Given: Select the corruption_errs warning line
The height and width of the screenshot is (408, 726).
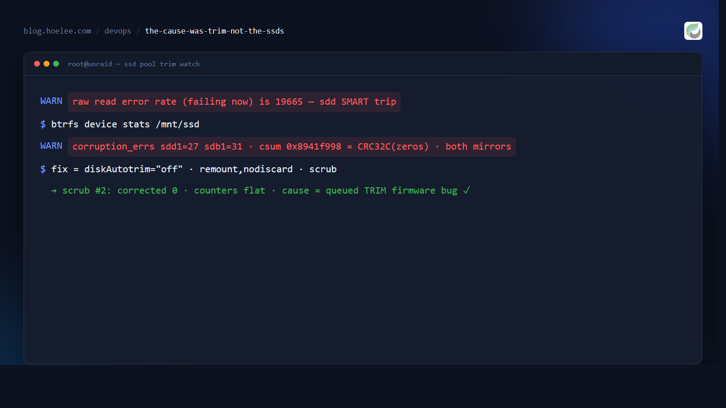Looking at the screenshot, I should [x=292, y=146].
